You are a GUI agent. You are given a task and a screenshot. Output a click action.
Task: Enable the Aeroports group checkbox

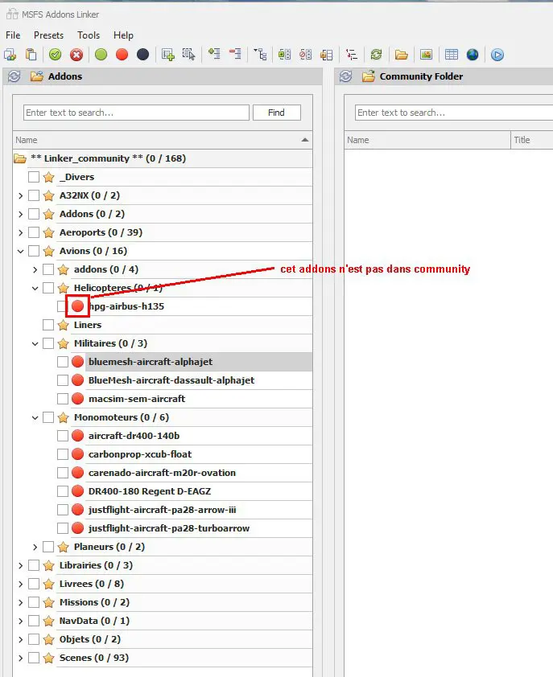[34, 232]
